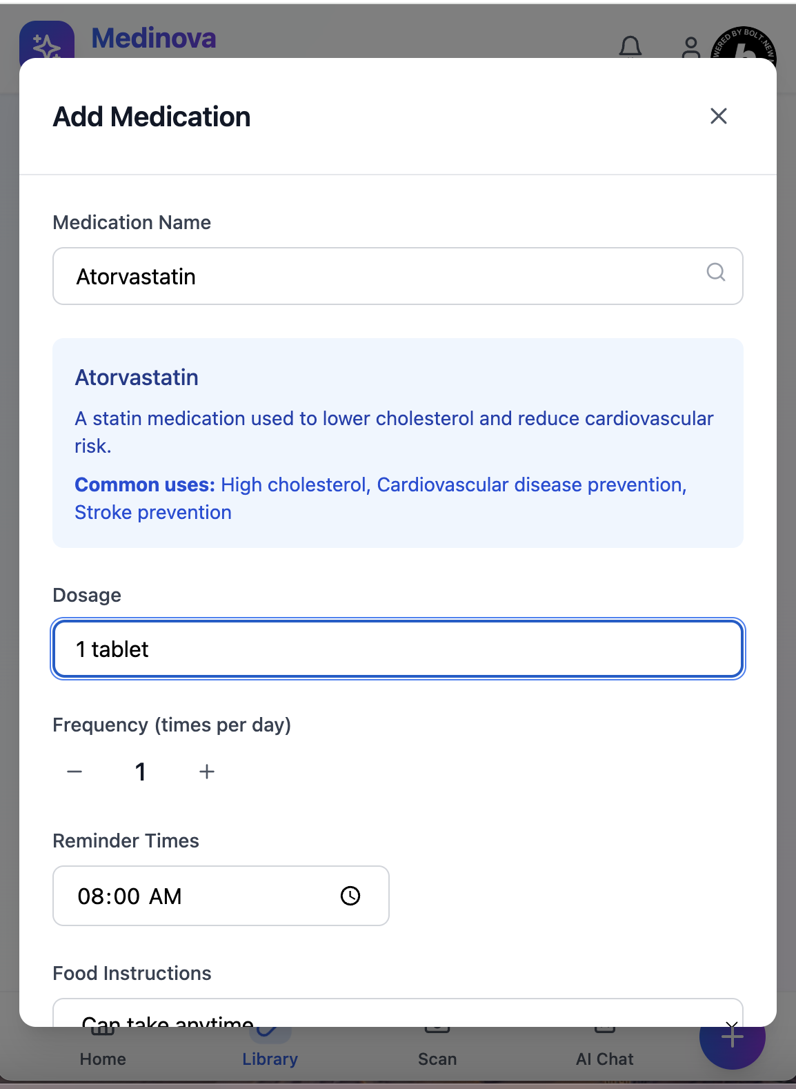Click into the Dosage field

[x=398, y=649]
